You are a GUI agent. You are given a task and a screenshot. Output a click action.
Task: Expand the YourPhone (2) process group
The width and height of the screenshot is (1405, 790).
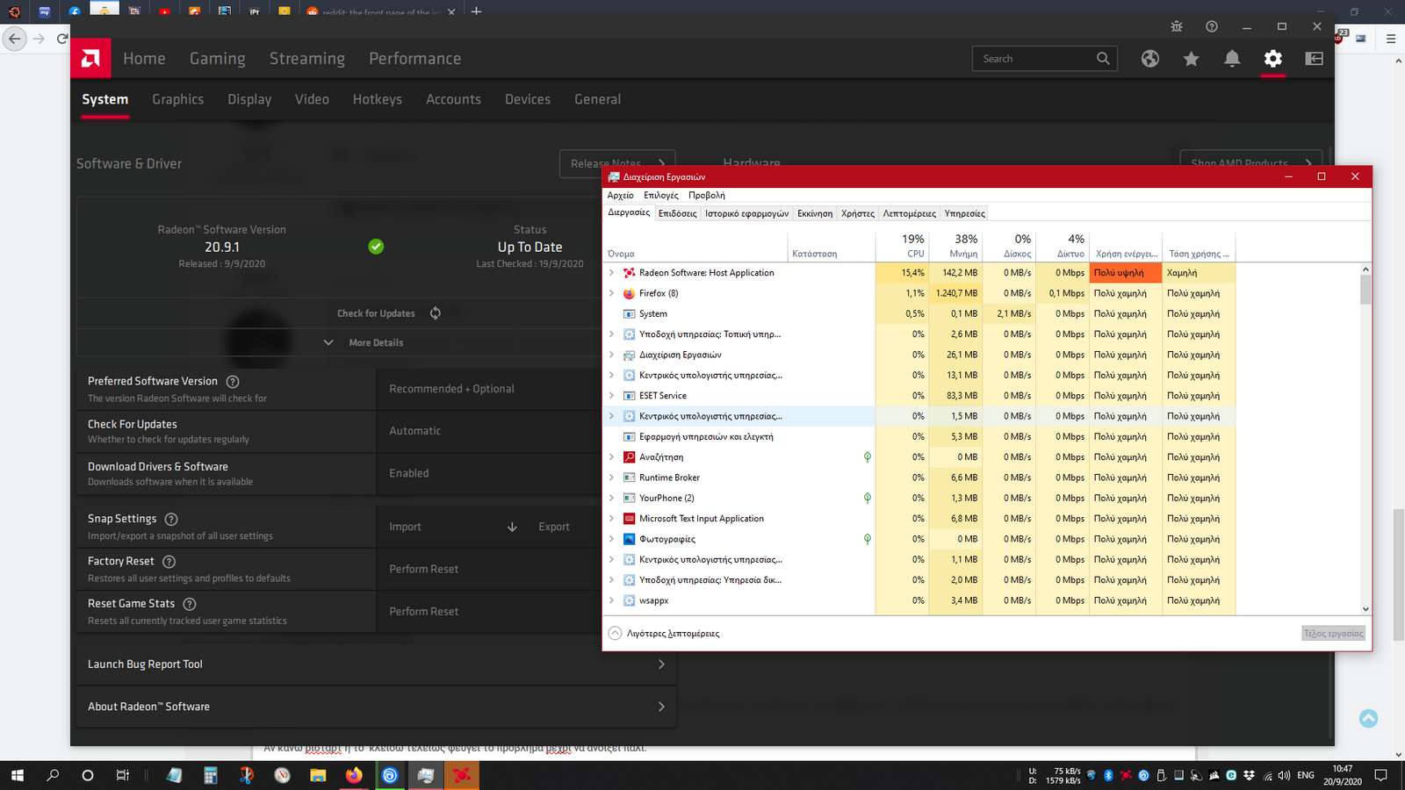tap(611, 498)
